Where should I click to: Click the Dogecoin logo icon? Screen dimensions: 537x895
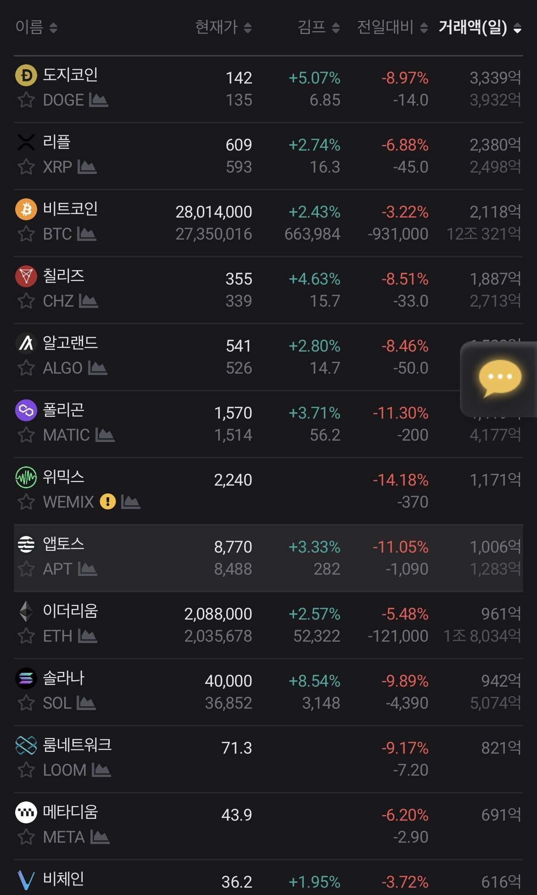click(26, 75)
